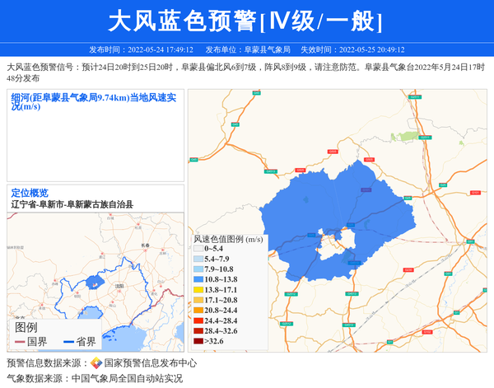494x388 pixels.
Task: Select the >32.6 dark red legend swatch
Action: [x=198, y=341]
